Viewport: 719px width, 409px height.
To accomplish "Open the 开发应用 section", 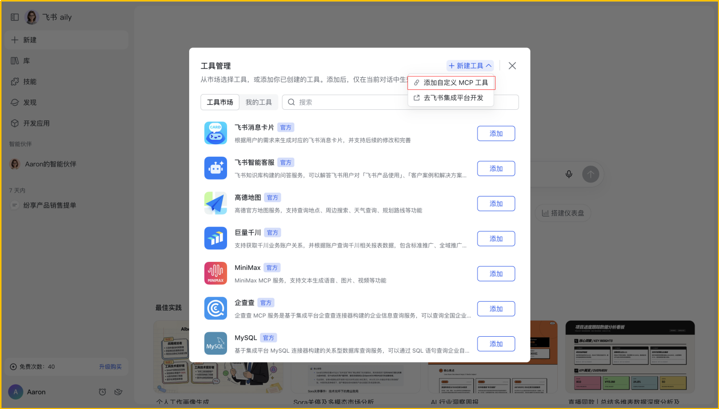I will click(67, 123).
